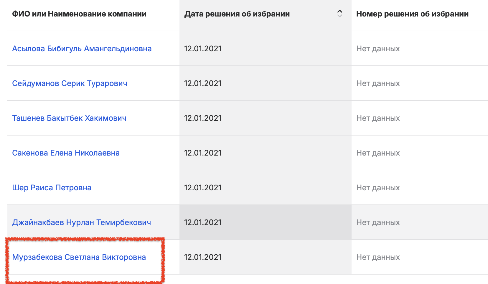Select date 12.01.2021 in Шер Раиса row
This screenshot has height=284, width=488.
(x=203, y=188)
